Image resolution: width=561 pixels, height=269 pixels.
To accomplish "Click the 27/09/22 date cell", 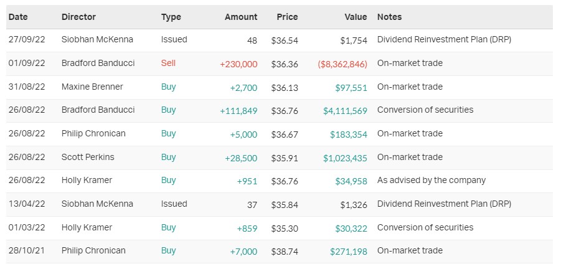I will point(27,40).
